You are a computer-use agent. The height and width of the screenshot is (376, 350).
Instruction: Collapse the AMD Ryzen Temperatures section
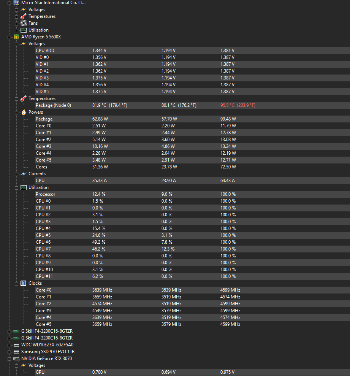[x=17, y=99]
